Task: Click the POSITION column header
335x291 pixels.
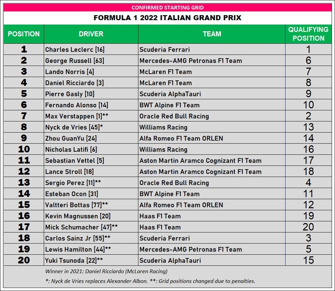Action: pyautogui.click(x=24, y=34)
